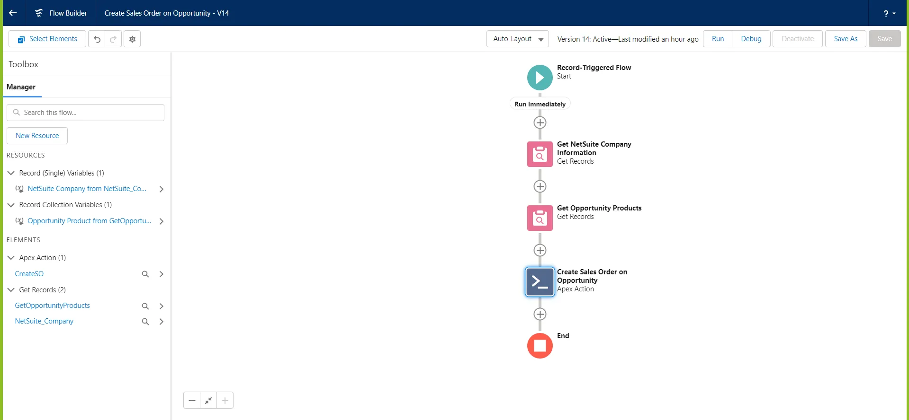Zoom out the flow canvas
Screen dimensions: 909x420
[192, 401]
